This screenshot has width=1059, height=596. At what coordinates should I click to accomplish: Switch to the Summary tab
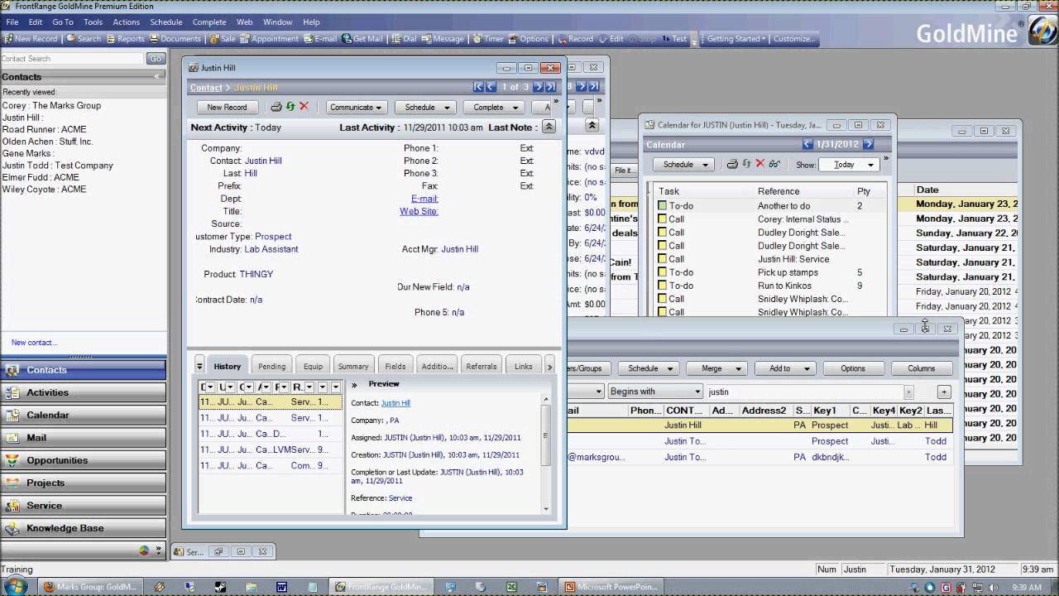(353, 366)
